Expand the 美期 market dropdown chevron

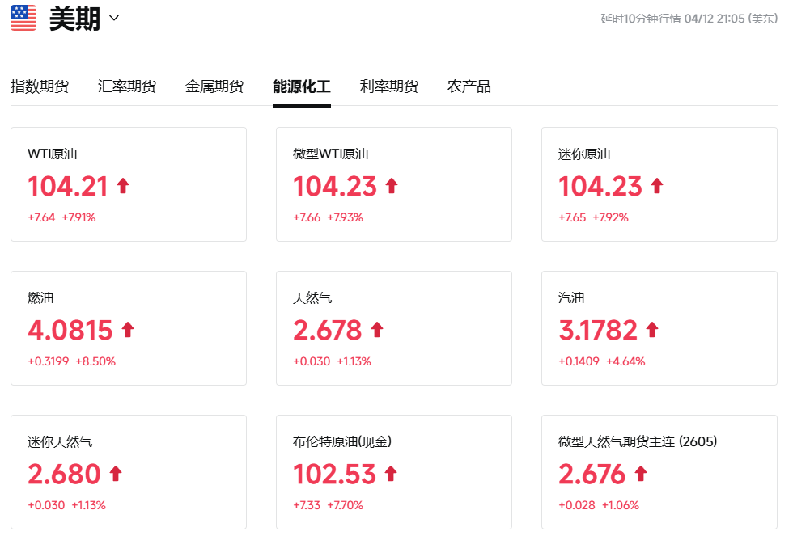click(x=114, y=18)
